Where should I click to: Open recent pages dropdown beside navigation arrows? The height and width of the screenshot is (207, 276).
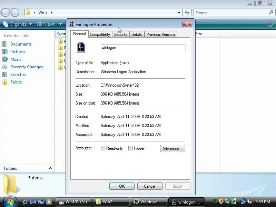click(22, 13)
